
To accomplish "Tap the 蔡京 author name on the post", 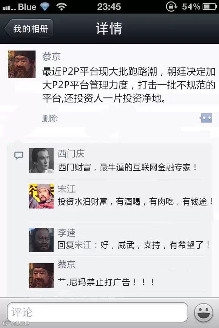I will tap(51, 57).
